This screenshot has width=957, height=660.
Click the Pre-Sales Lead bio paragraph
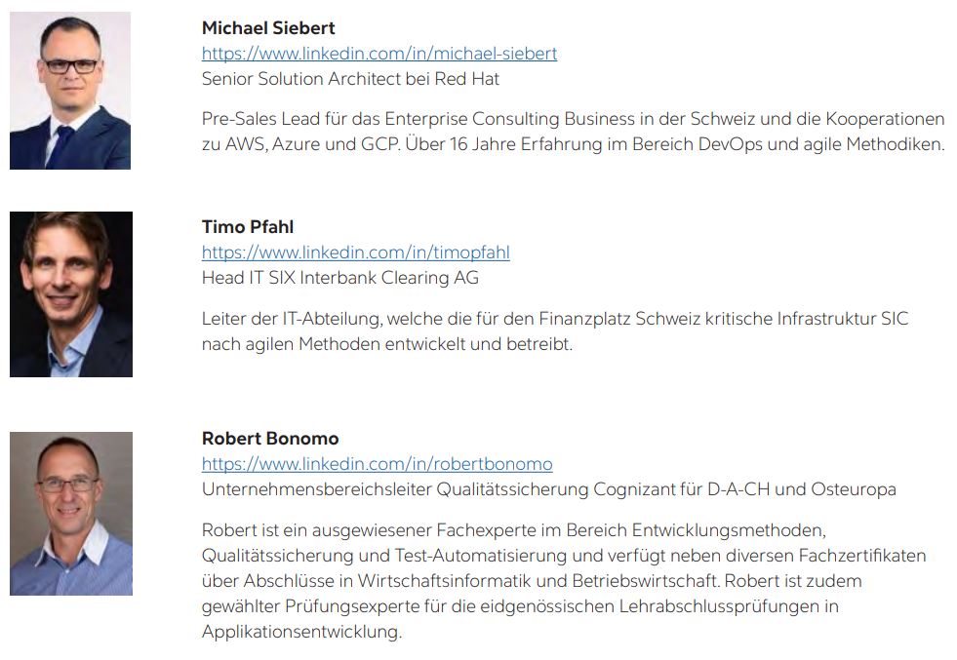tap(573, 132)
